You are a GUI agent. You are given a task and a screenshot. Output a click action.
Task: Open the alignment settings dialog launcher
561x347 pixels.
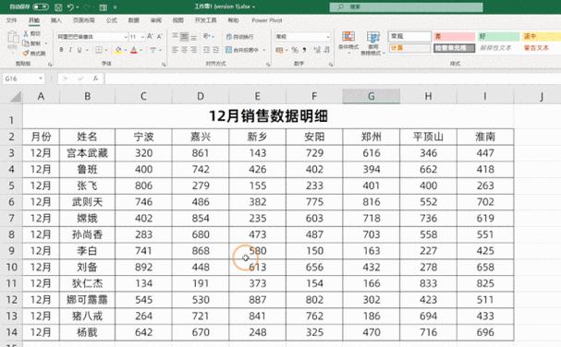click(x=268, y=65)
